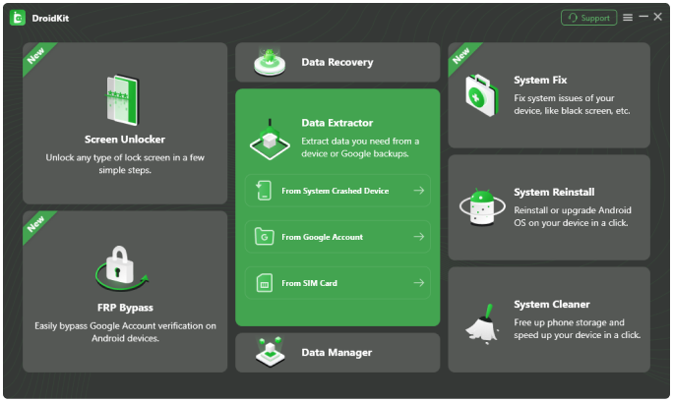673x401 pixels.
Task: Click the New ribbon on FRP Bypass
Action: [x=36, y=224]
